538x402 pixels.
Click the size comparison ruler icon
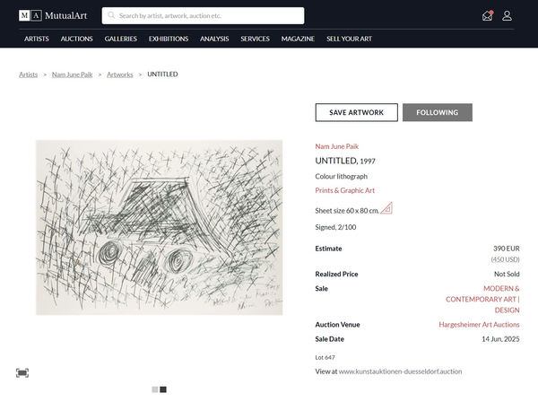point(386,208)
